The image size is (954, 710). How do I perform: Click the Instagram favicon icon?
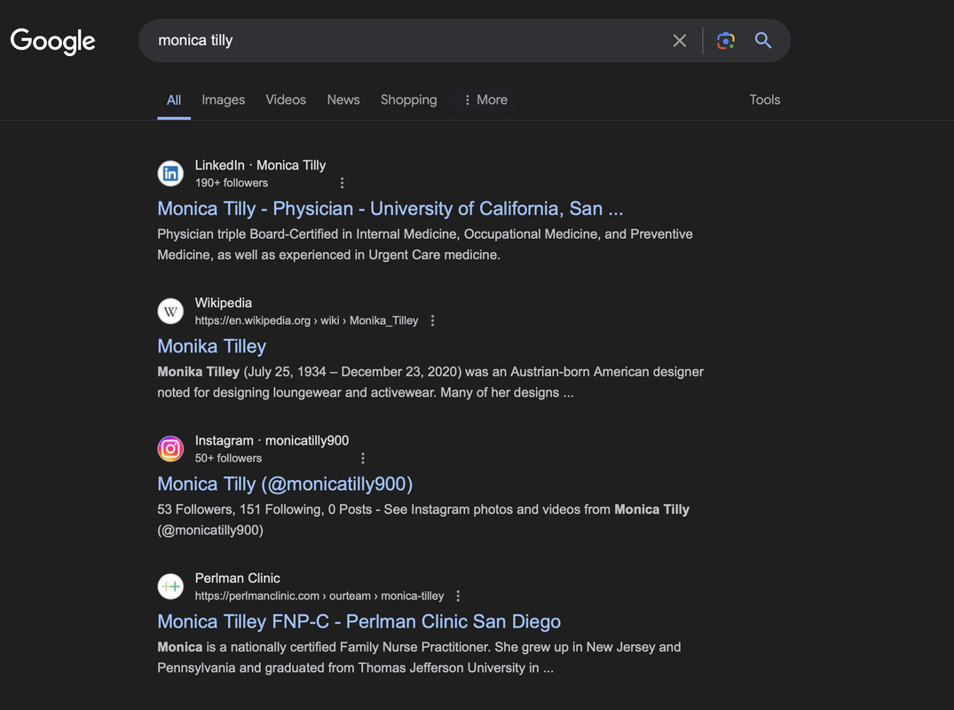coord(170,449)
